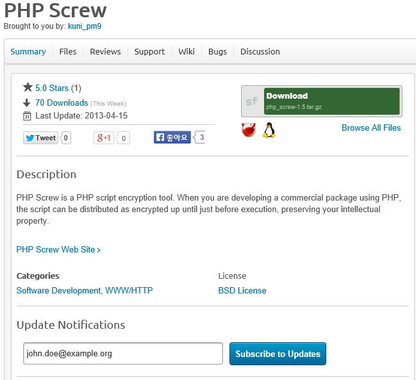This screenshot has height=380, width=416.
Task: Click the Google +1 count bubble
Action: tap(123, 138)
